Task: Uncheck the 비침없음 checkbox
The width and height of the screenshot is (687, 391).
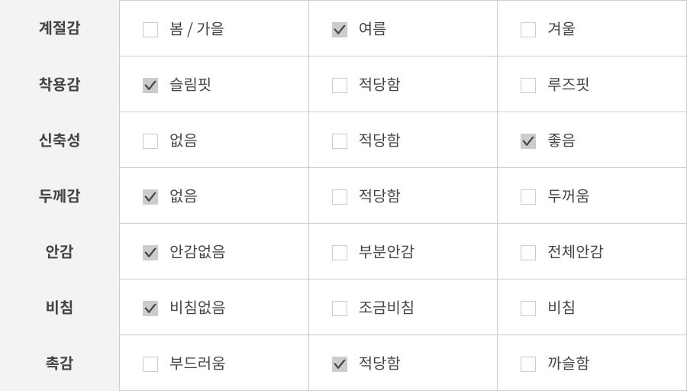Action: coord(150,309)
